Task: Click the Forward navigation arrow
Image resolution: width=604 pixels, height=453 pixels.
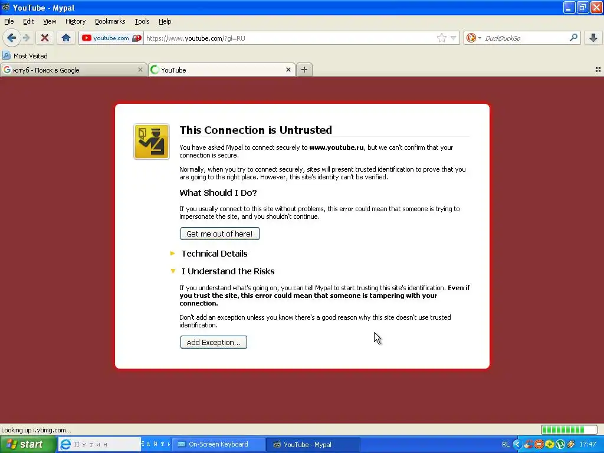Action: point(26,38)
